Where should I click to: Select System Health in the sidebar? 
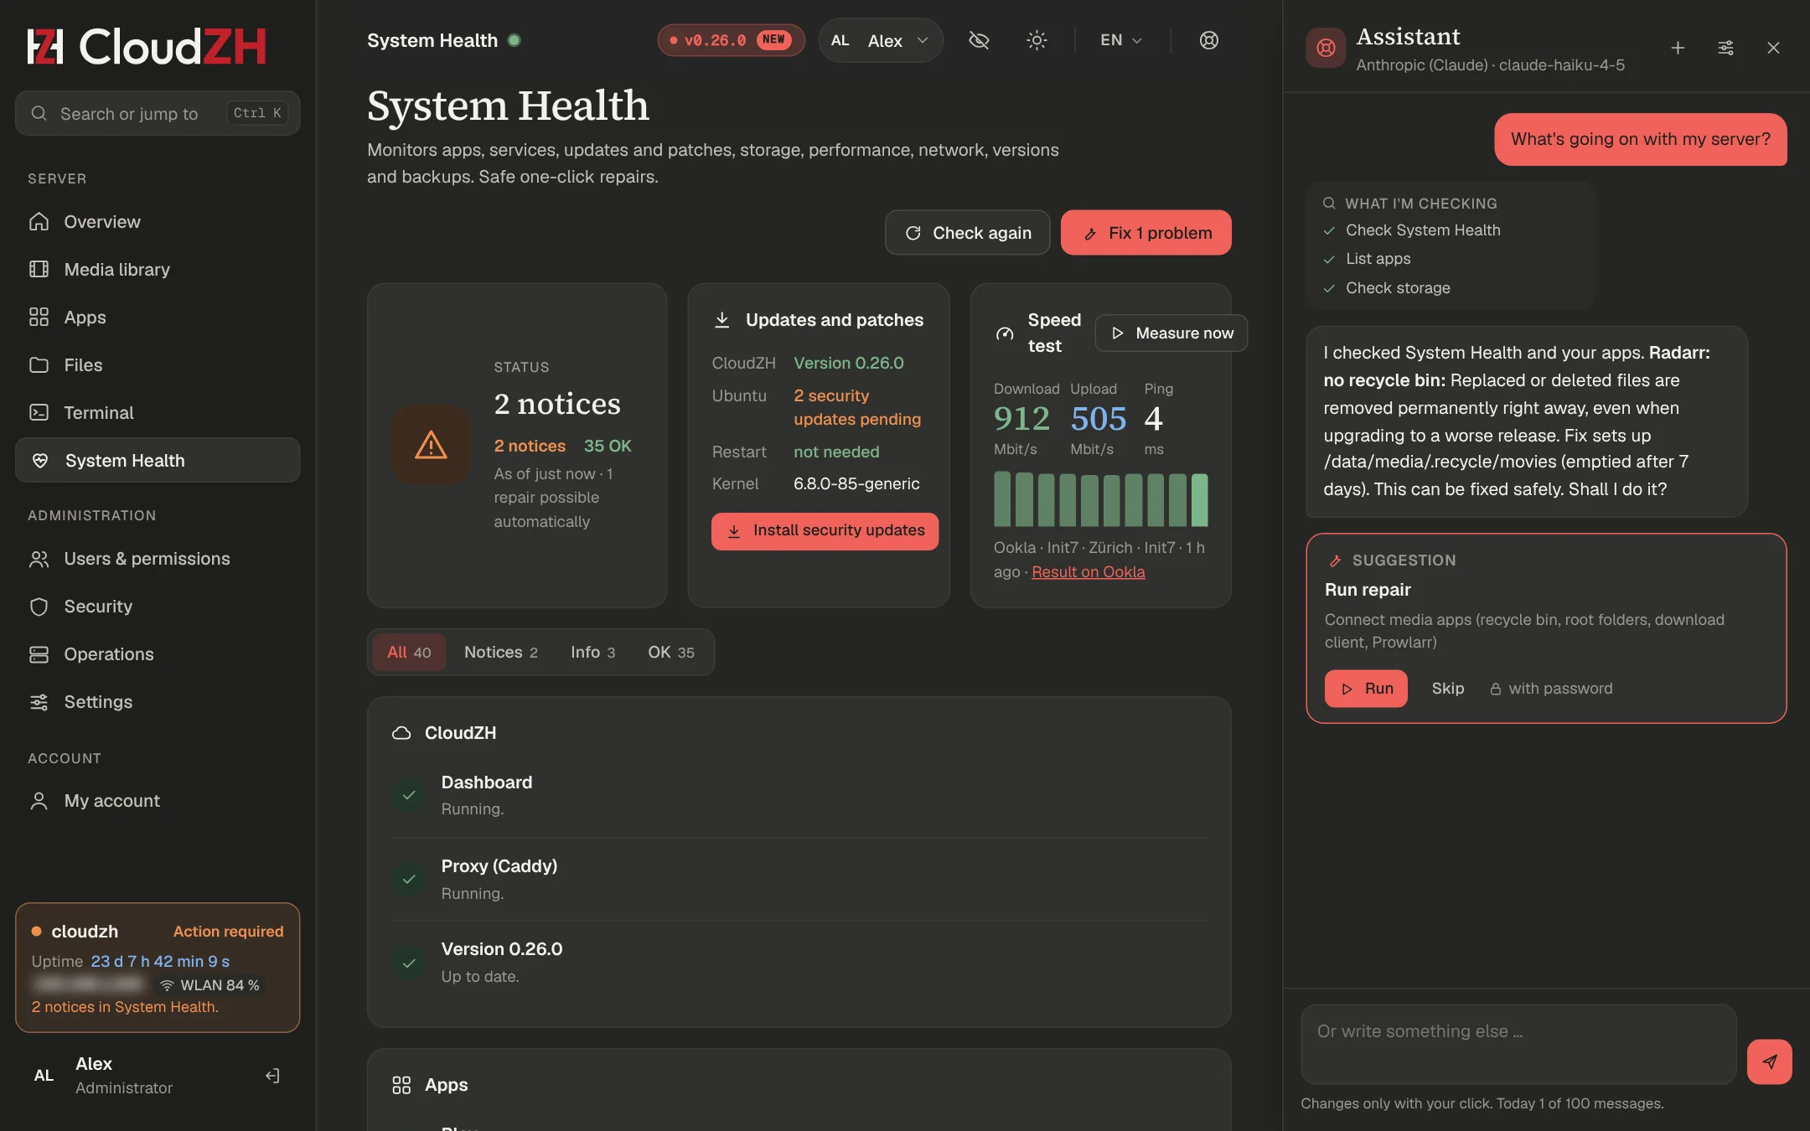[158, 460]
